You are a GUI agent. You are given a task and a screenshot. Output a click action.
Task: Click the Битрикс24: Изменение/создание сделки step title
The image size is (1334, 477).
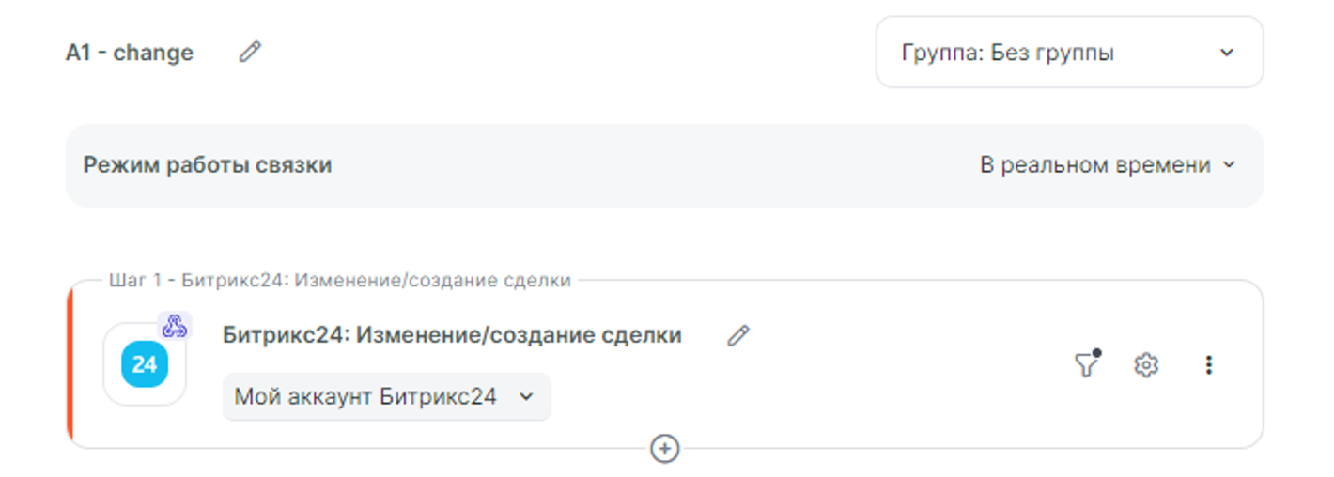452,335
